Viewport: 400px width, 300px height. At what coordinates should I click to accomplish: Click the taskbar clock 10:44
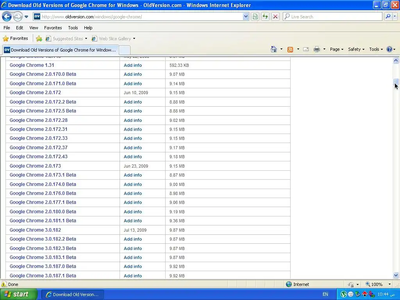click(x=386, y=294)
